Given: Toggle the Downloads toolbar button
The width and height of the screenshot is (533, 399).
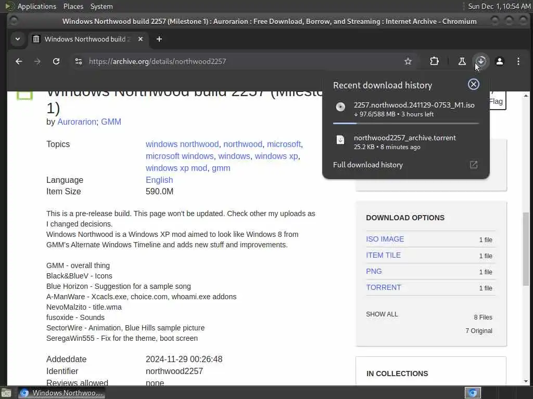Looking at the screenshot, I should (480, 61).
